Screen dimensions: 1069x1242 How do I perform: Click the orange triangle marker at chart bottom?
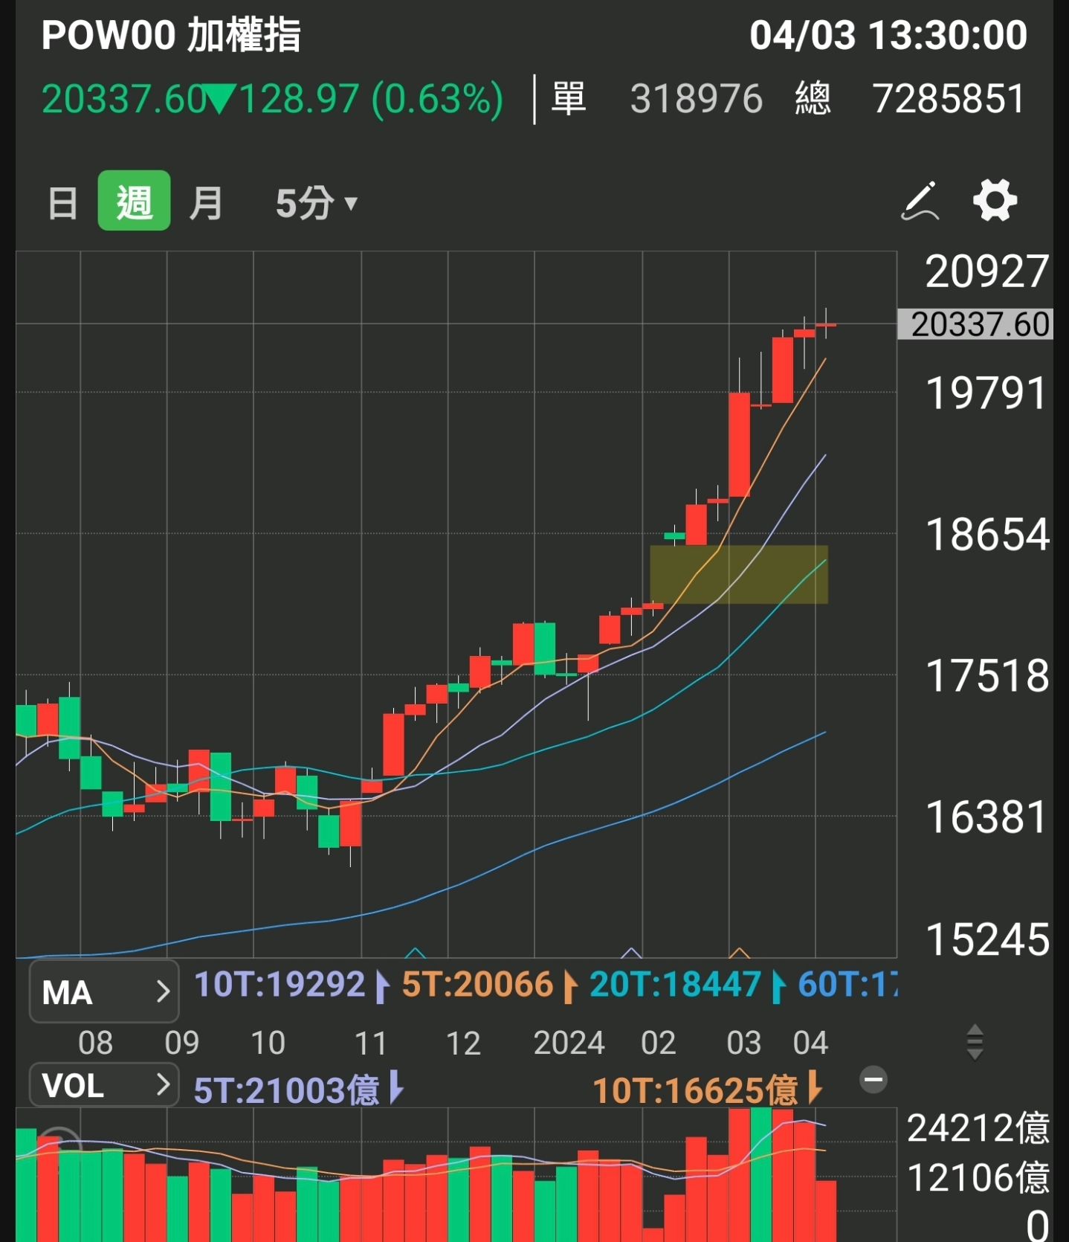pos(739,953)
